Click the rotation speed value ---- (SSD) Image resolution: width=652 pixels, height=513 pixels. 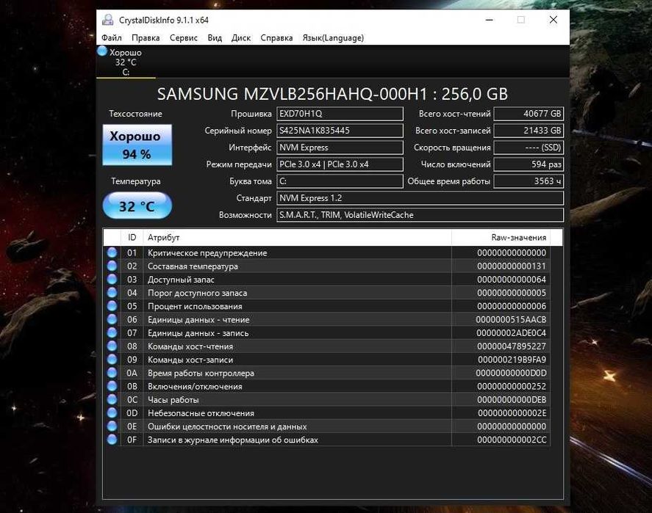[529, 148]
